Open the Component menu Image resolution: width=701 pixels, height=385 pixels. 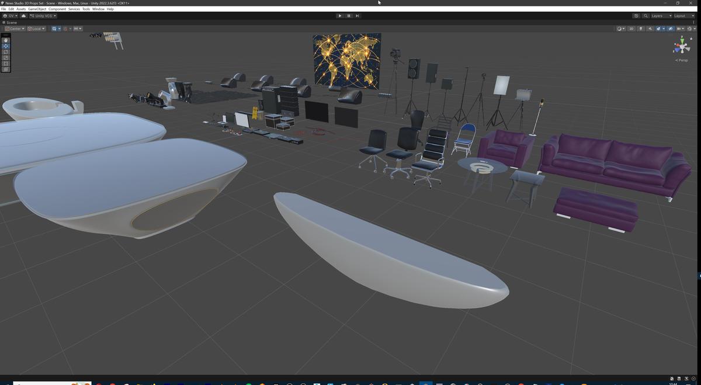pyautogui.click(x=57, y=9)
